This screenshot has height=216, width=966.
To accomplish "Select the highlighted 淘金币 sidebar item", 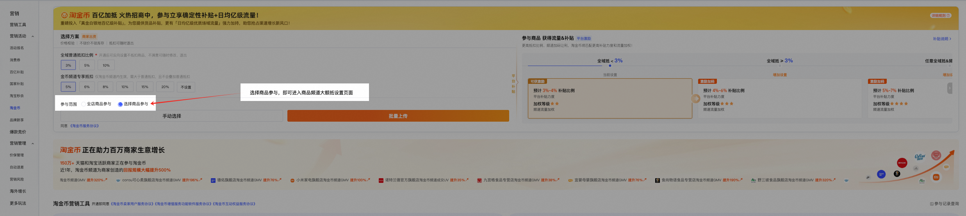I will coord(15,108).
